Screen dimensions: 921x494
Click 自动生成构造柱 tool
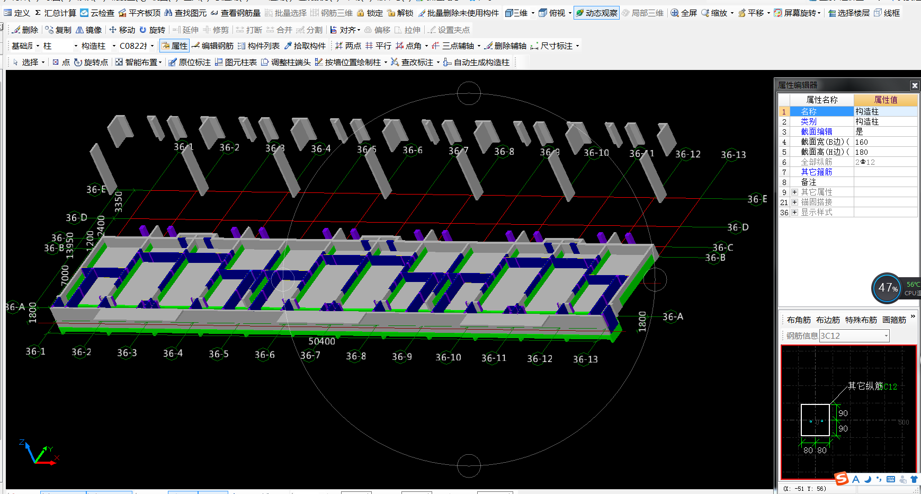[477, 62]
